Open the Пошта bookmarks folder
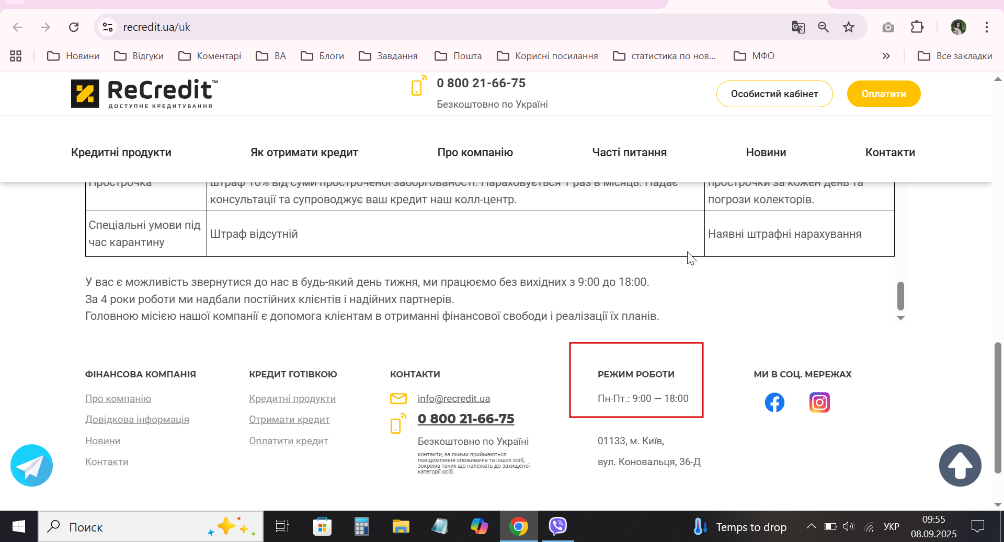The image size is (1004, 542). click(458, 56)
